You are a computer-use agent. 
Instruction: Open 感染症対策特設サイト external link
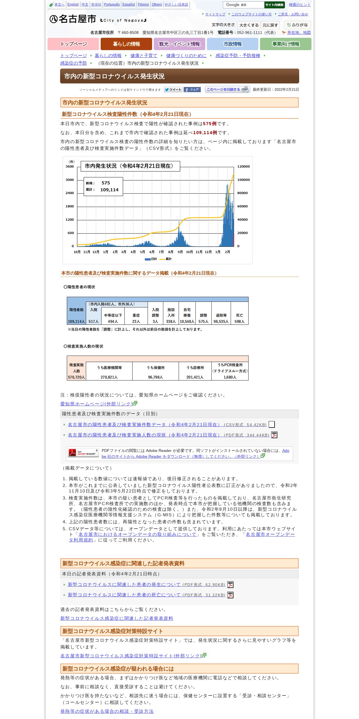point(131,656)
